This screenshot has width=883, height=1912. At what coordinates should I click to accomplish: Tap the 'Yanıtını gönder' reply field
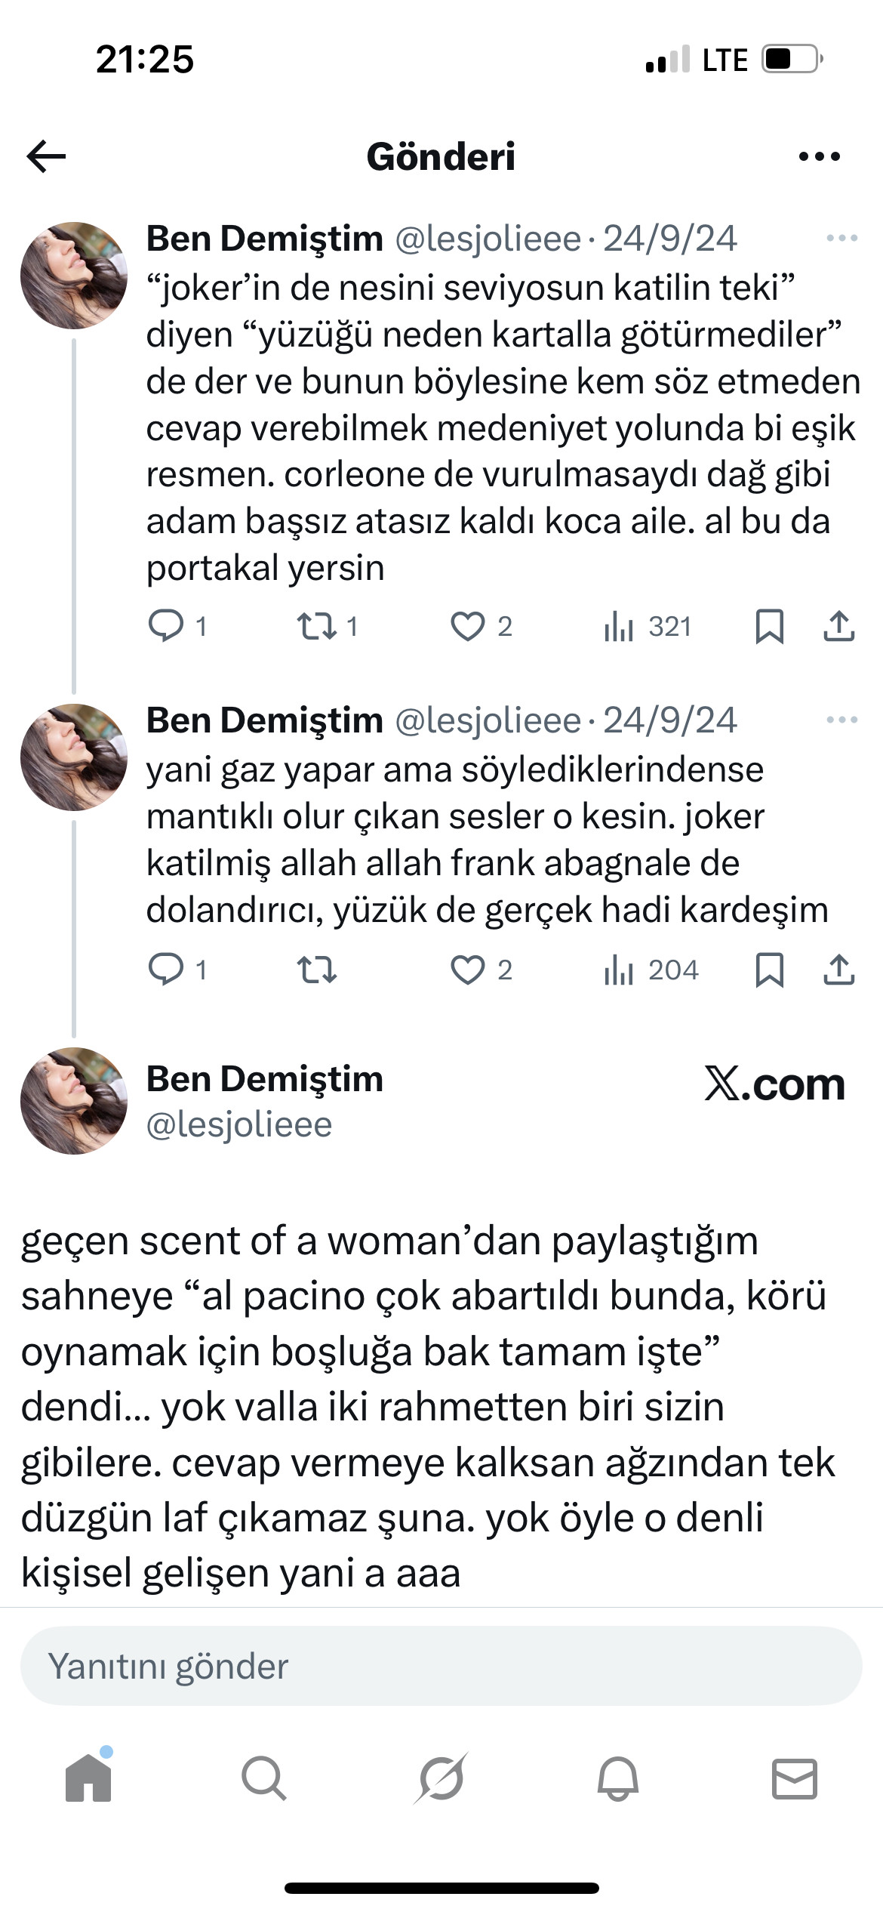441,1666
